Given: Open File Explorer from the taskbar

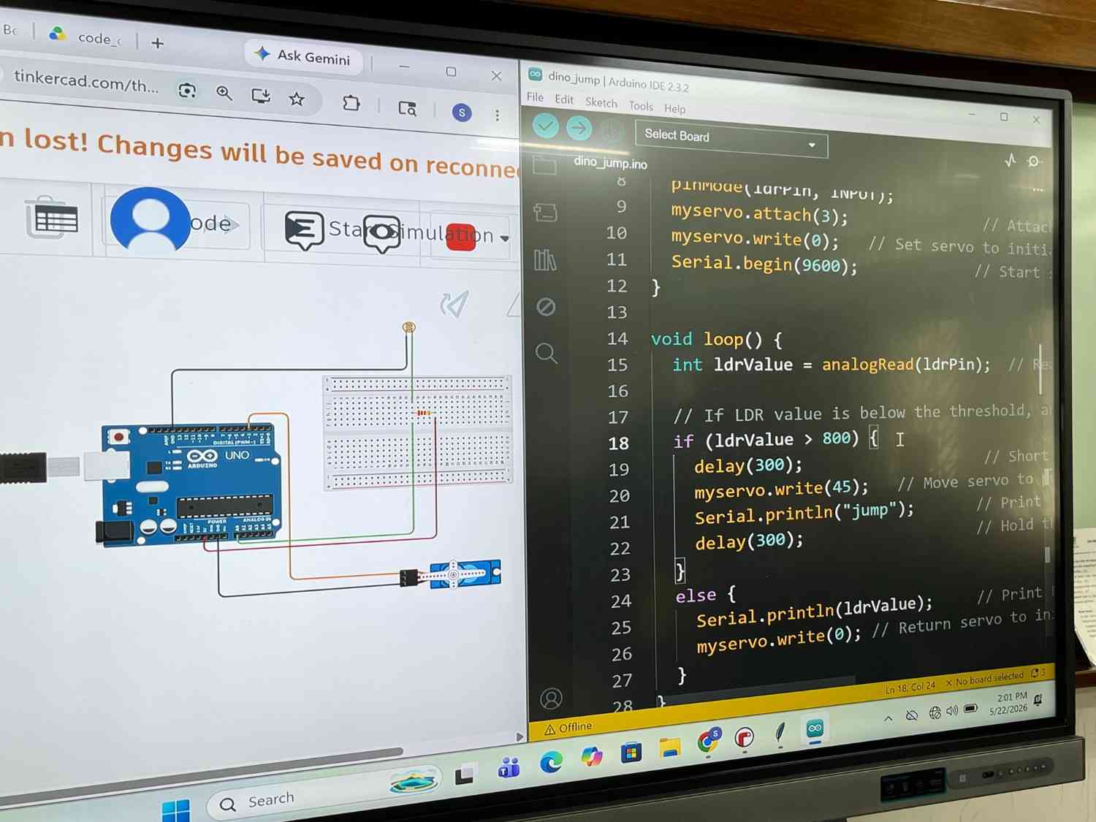Looking at the screenshot, I should coord(669,747).
